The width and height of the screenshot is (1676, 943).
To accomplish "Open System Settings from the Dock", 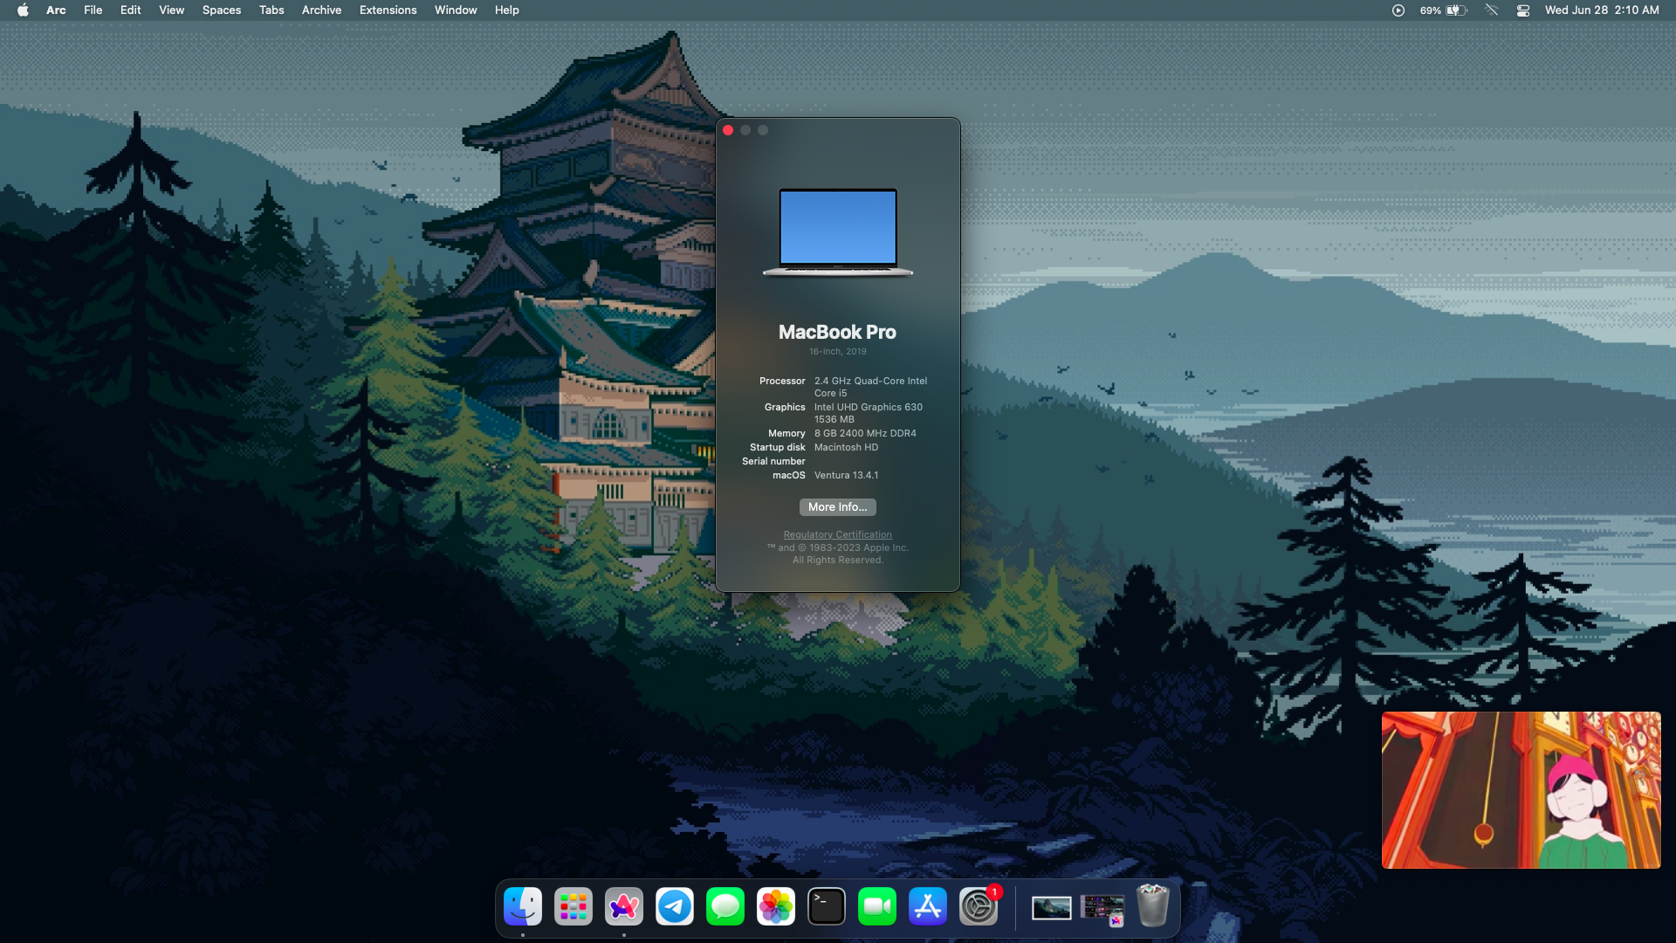I will click(979, 907).
